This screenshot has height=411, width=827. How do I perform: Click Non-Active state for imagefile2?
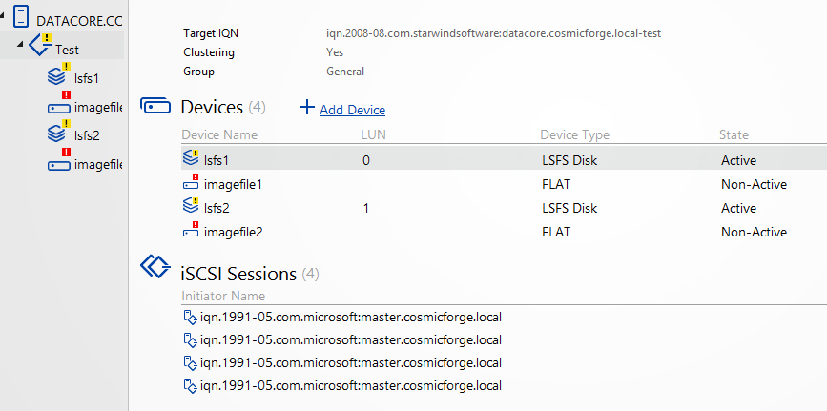click(754, 232)
